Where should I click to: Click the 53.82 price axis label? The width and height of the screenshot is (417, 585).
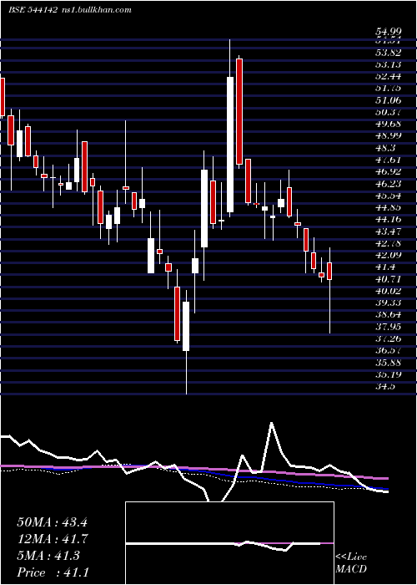tap(388, 53)
